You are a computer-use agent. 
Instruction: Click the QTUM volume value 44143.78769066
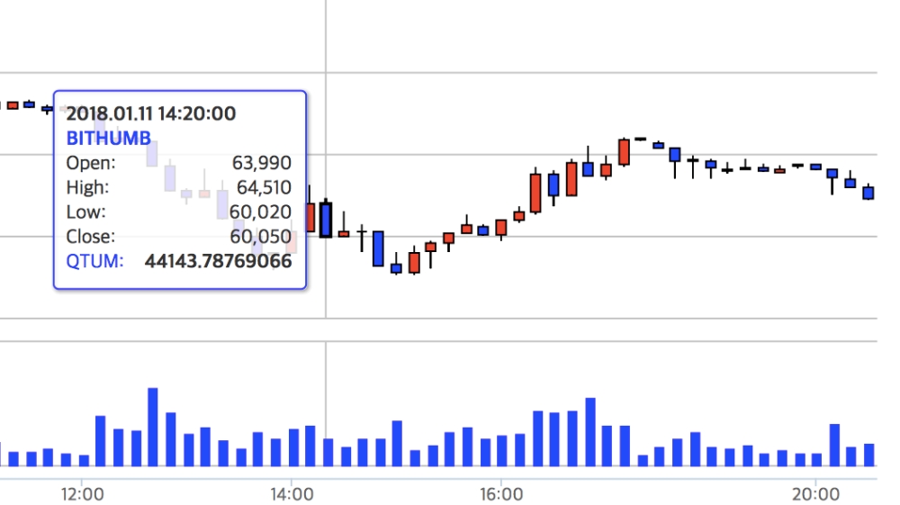(x=218, y=261)
